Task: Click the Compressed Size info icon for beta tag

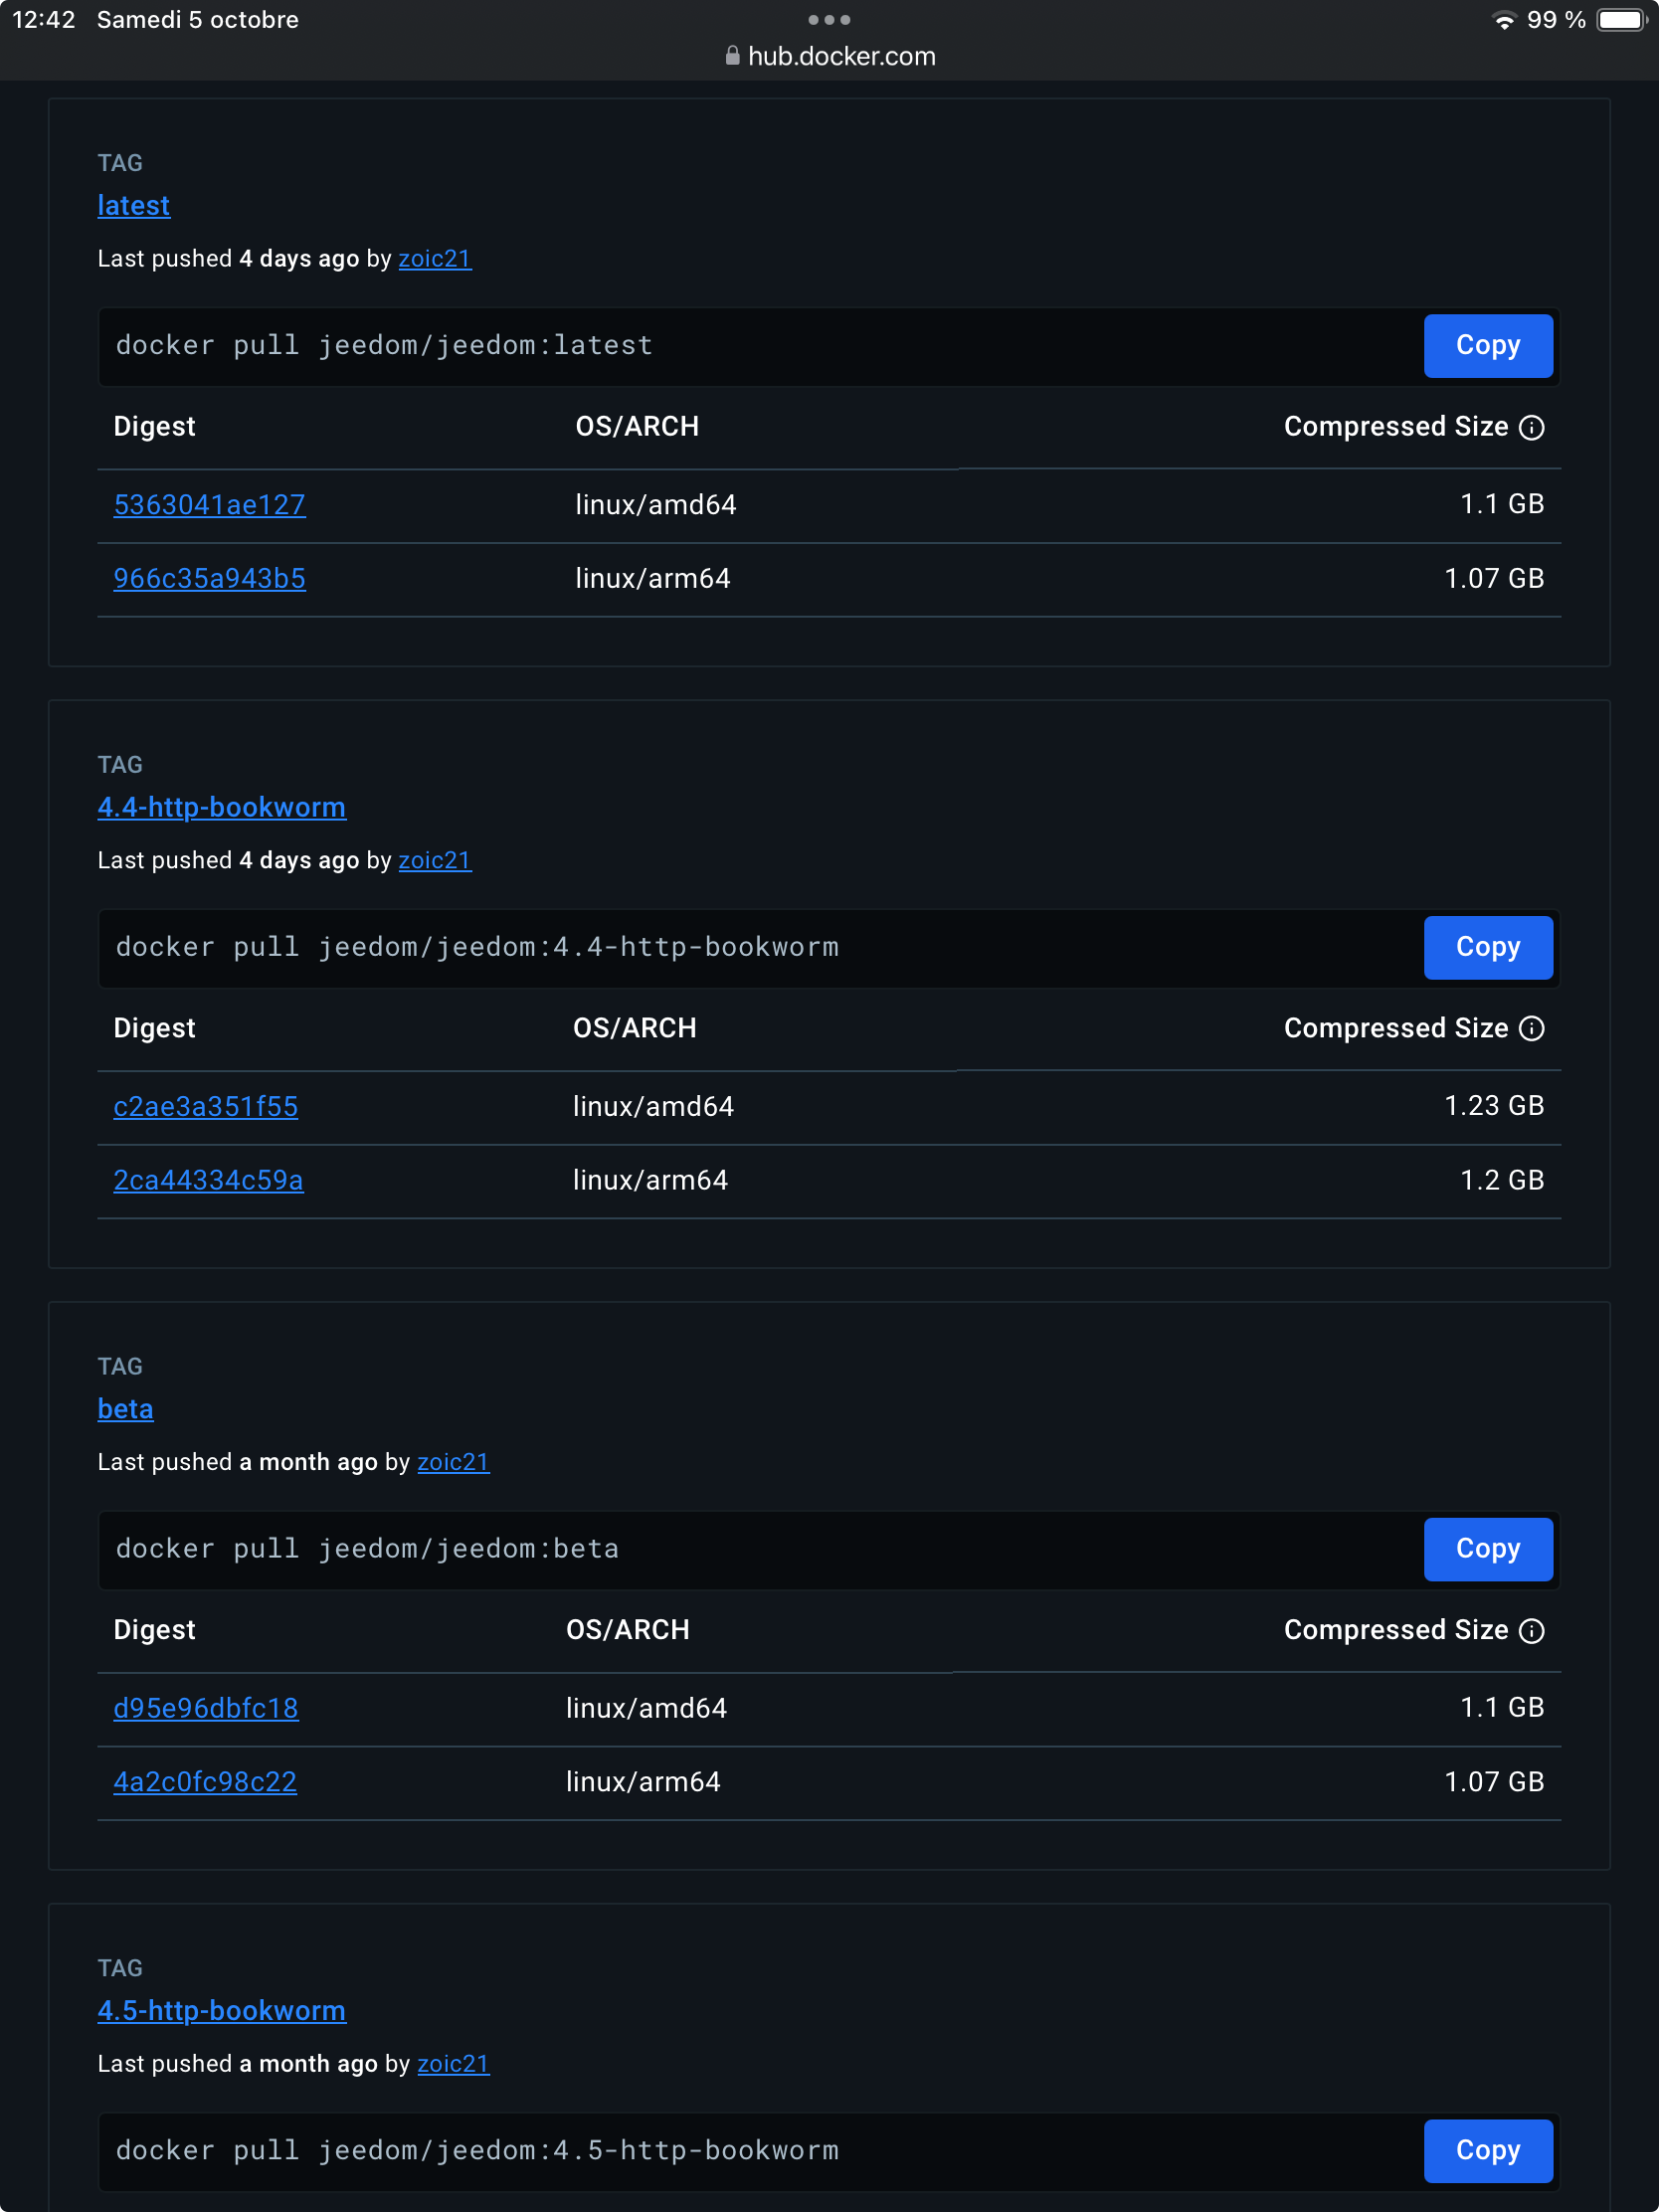Action: [1531, 1631]
